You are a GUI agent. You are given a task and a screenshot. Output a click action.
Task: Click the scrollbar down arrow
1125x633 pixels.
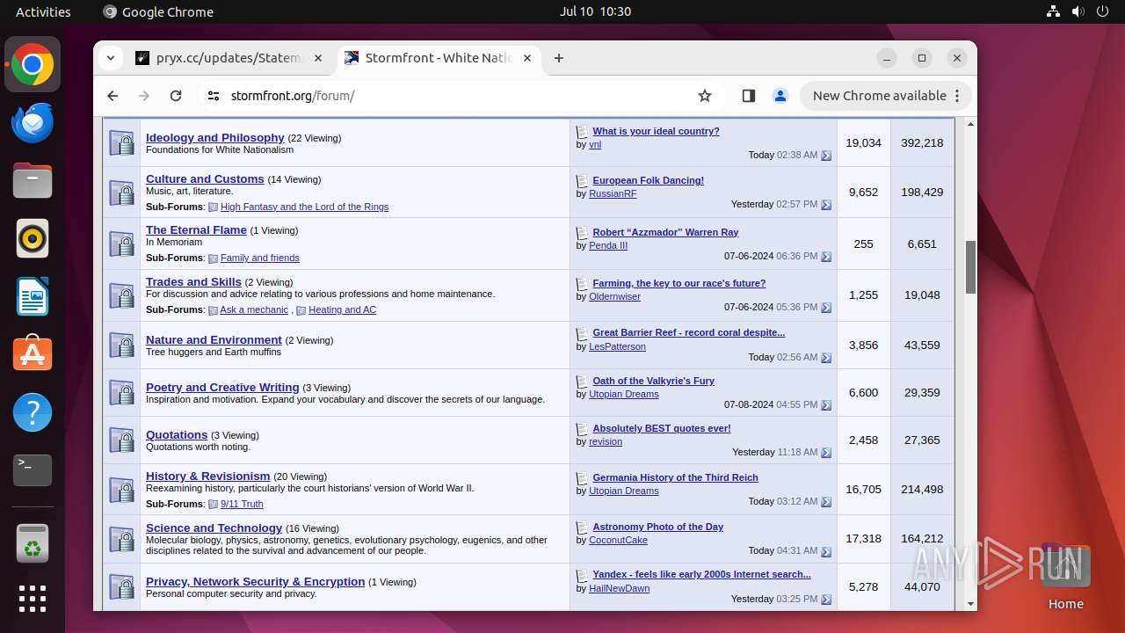[970, 604]
